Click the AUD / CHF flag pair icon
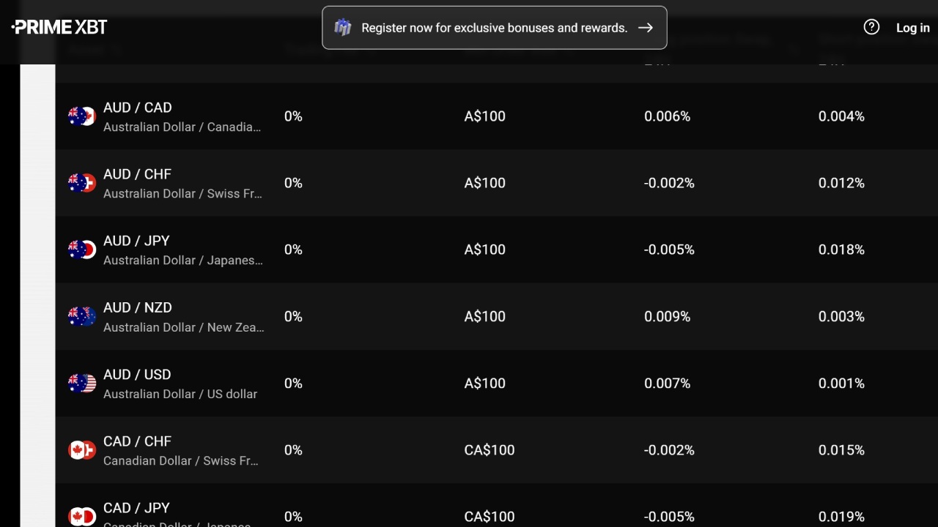Image resolution: width=938 pixels, height=527 pixels. [82, 183]
